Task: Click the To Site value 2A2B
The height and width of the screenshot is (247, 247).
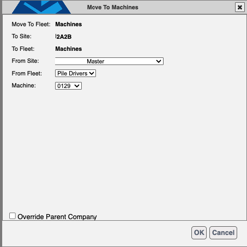Action: 64,37
